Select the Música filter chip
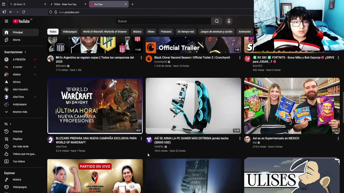Screen dimensions: 344x193 coord(137,32)
